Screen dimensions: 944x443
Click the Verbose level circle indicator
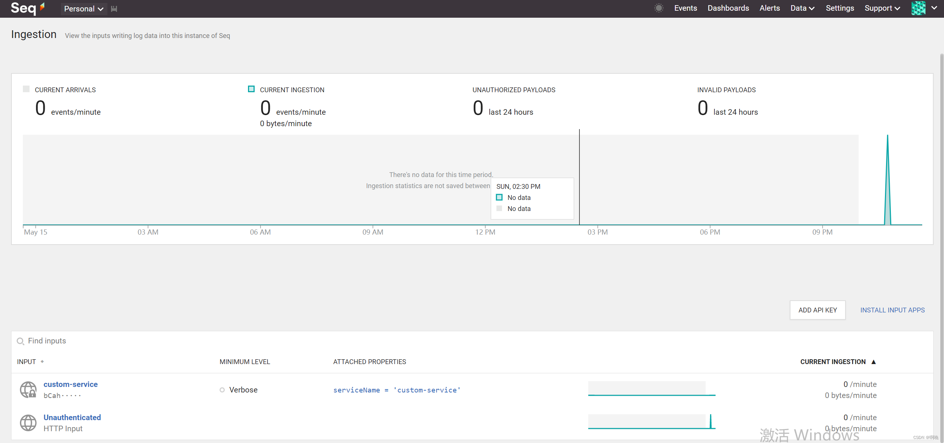(x=222, y=390)
